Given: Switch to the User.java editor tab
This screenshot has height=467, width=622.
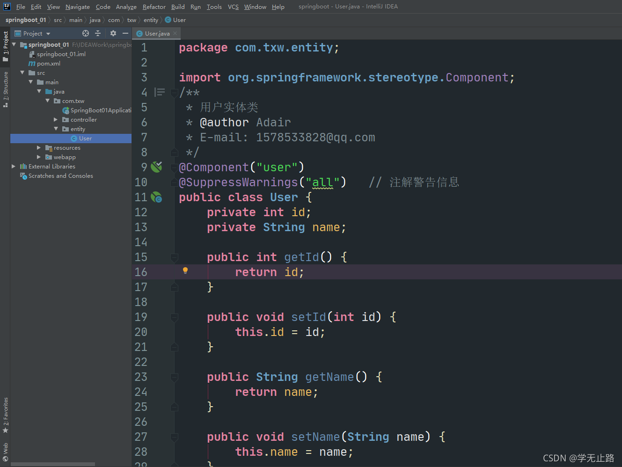Looking at the screenshot, I should pyautogui.click(x=157, y=33).
